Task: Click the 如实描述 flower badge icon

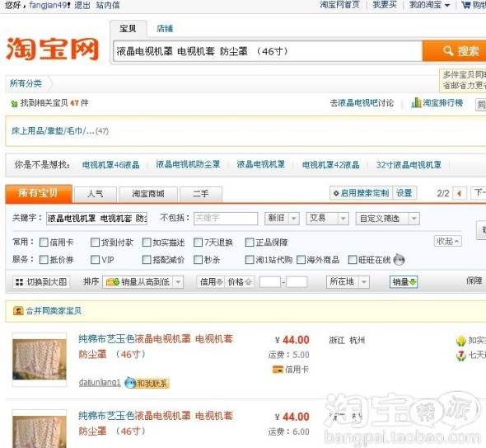Action: click(x=461, y=341)
